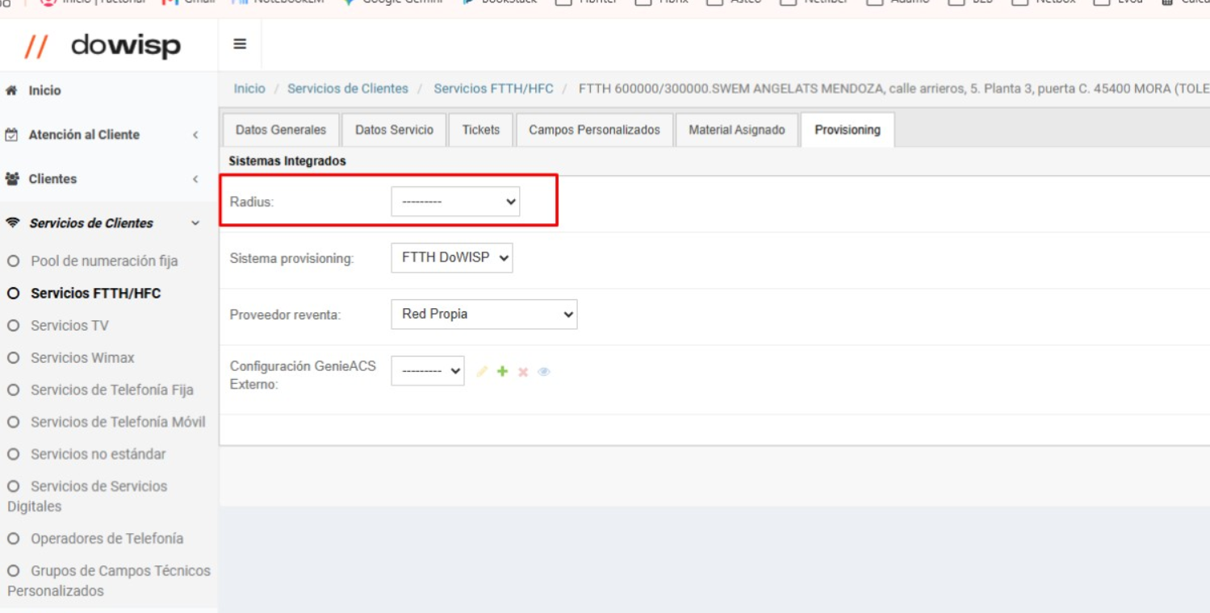Open Servicios TV in the sidebar
This screenshot has width=1210, height=613.
(69, 326)
